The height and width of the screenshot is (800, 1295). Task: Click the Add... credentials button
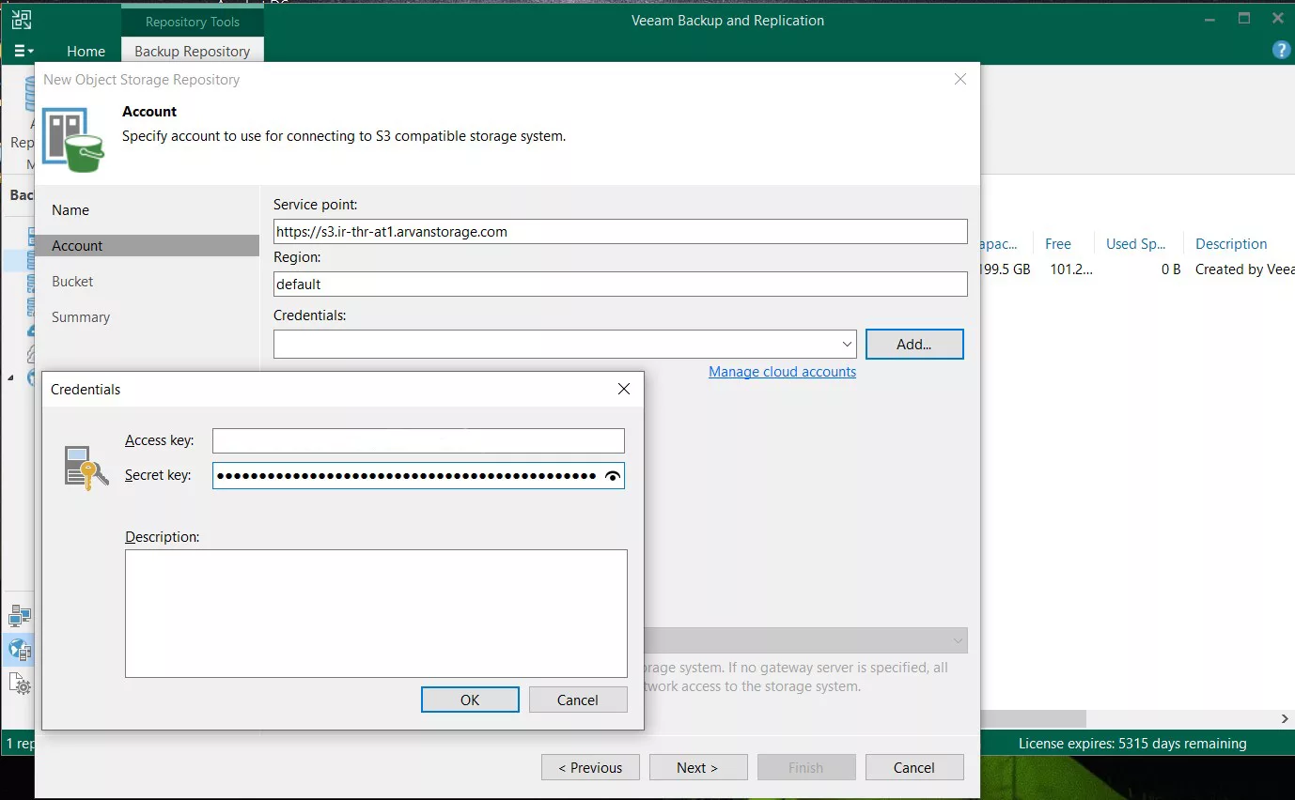click(913, 345)
